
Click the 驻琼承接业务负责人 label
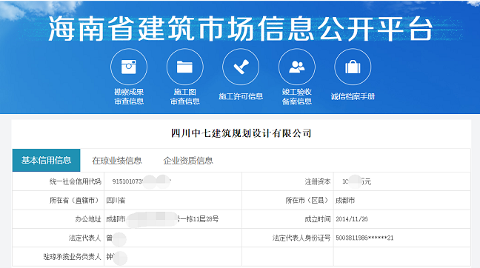[x=72, y=256]
